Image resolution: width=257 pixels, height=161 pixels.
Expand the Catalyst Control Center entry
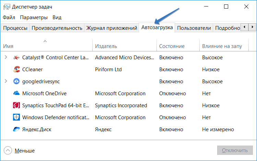coord(6,58)
